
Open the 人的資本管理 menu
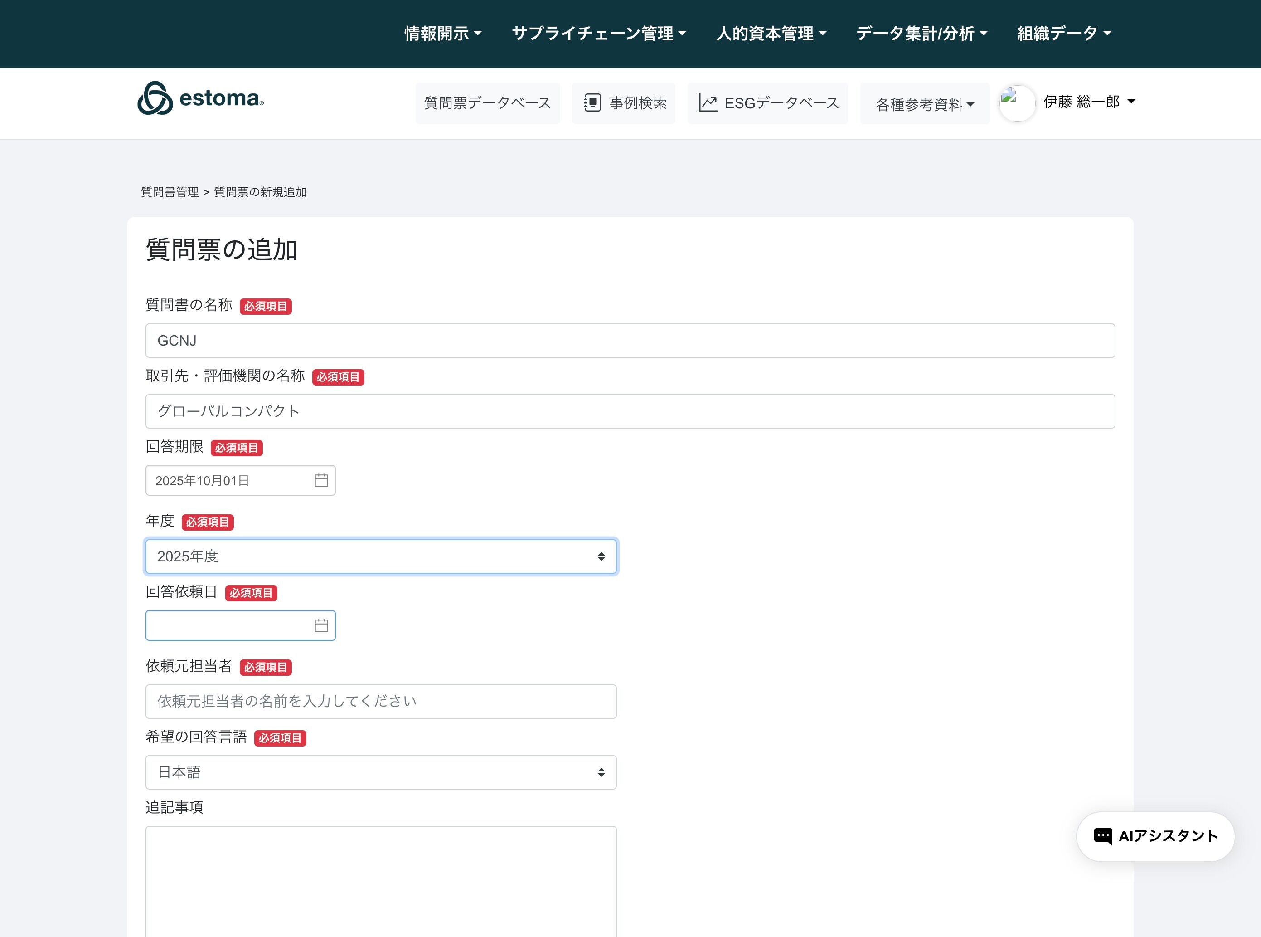point(771,34)
